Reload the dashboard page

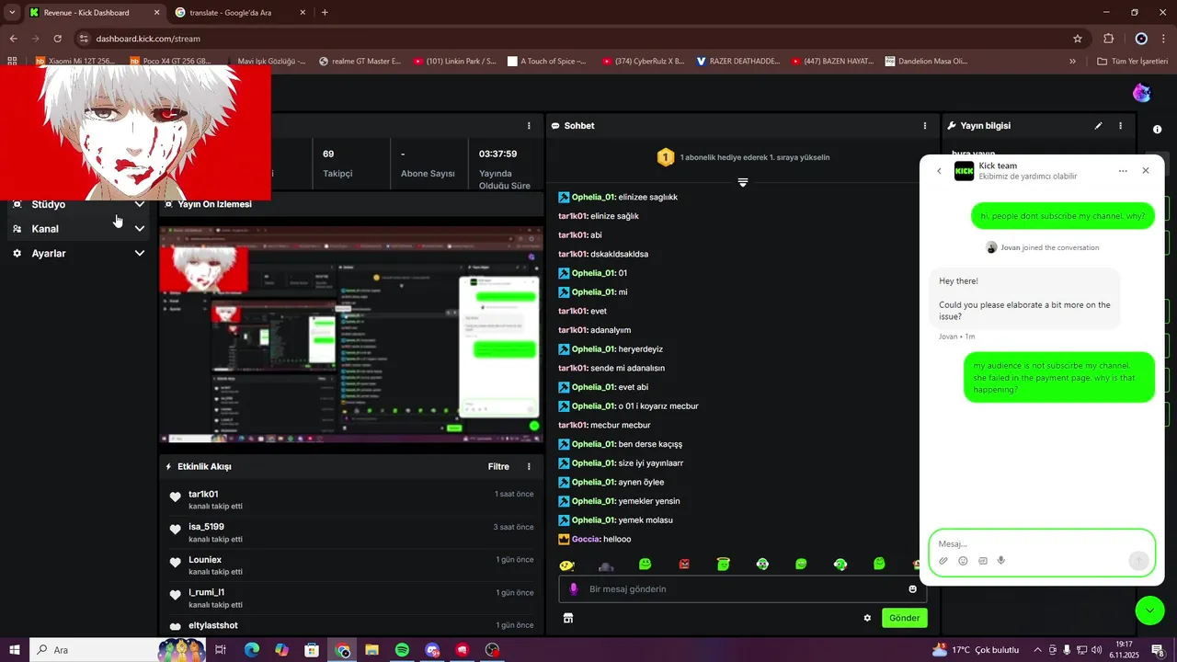pyautogui.click(x=58, y=39)
